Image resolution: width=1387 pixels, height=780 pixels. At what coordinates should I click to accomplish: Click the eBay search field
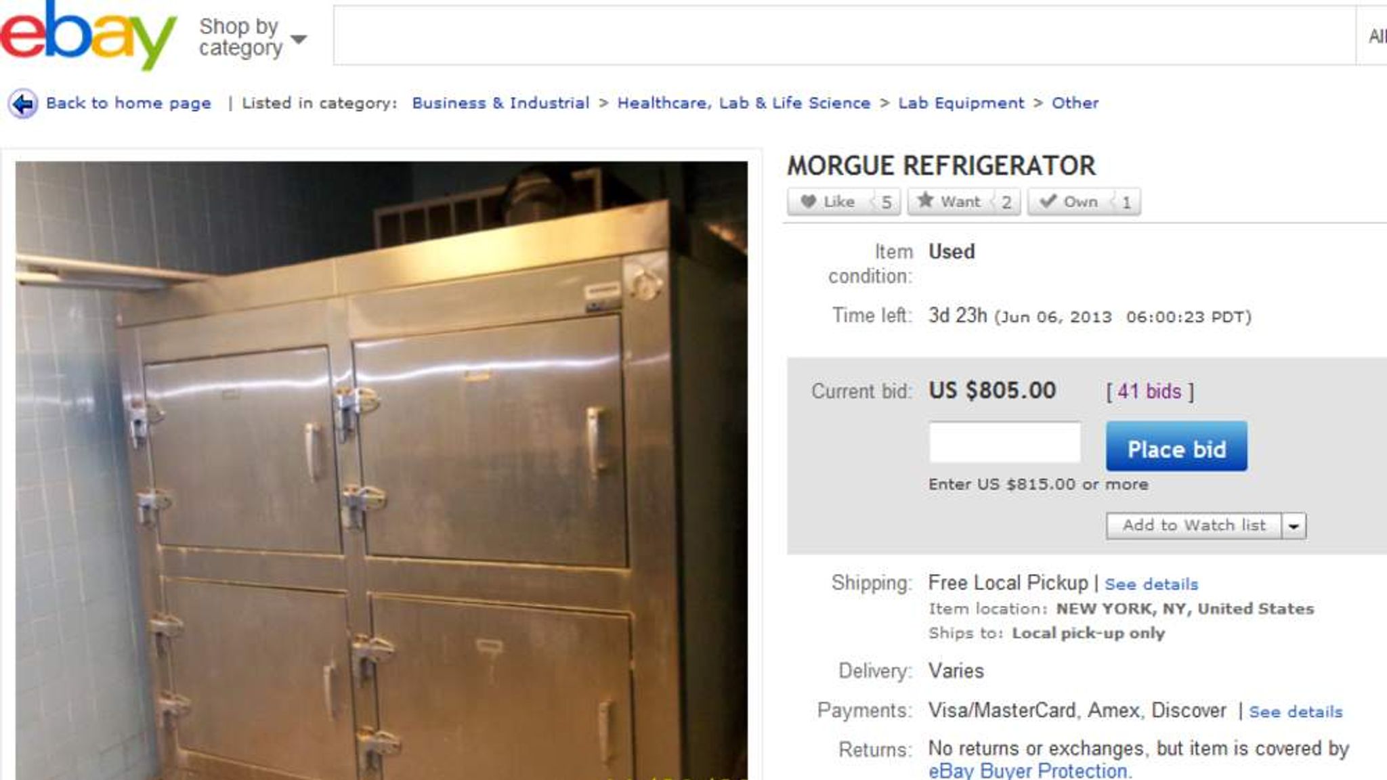[x=845, y=36]
